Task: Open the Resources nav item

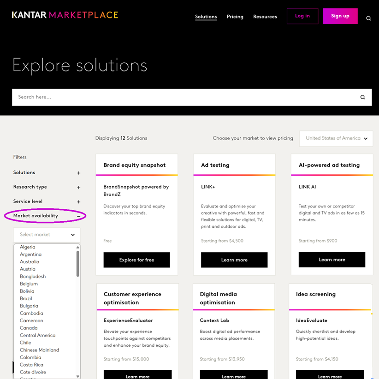Action: [x=265, y=17]
